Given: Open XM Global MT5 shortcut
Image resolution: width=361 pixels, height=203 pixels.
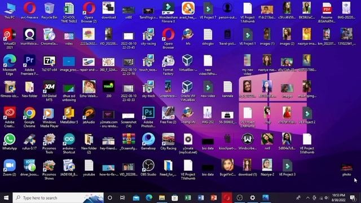Looking at the screenshot, I should coord(49,91).
